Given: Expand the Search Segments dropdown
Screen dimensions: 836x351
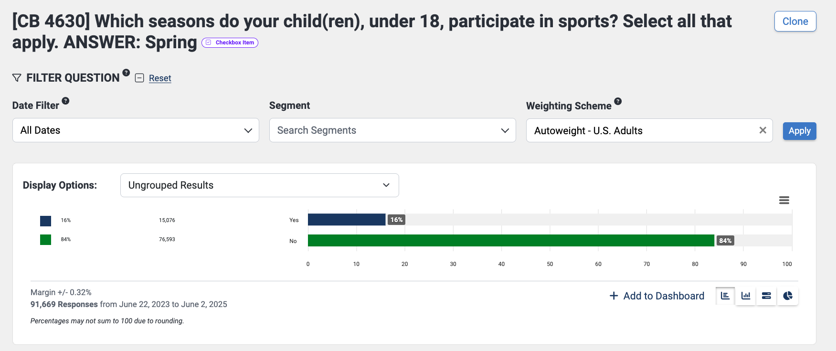Looking at the screenshot, I should tap(392, 130).
